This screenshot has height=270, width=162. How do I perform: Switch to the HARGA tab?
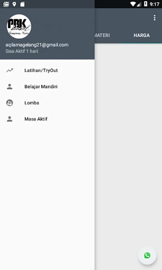coord(142,35)
